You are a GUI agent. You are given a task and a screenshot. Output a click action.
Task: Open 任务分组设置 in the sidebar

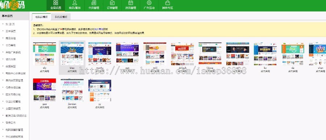(13, 88)
